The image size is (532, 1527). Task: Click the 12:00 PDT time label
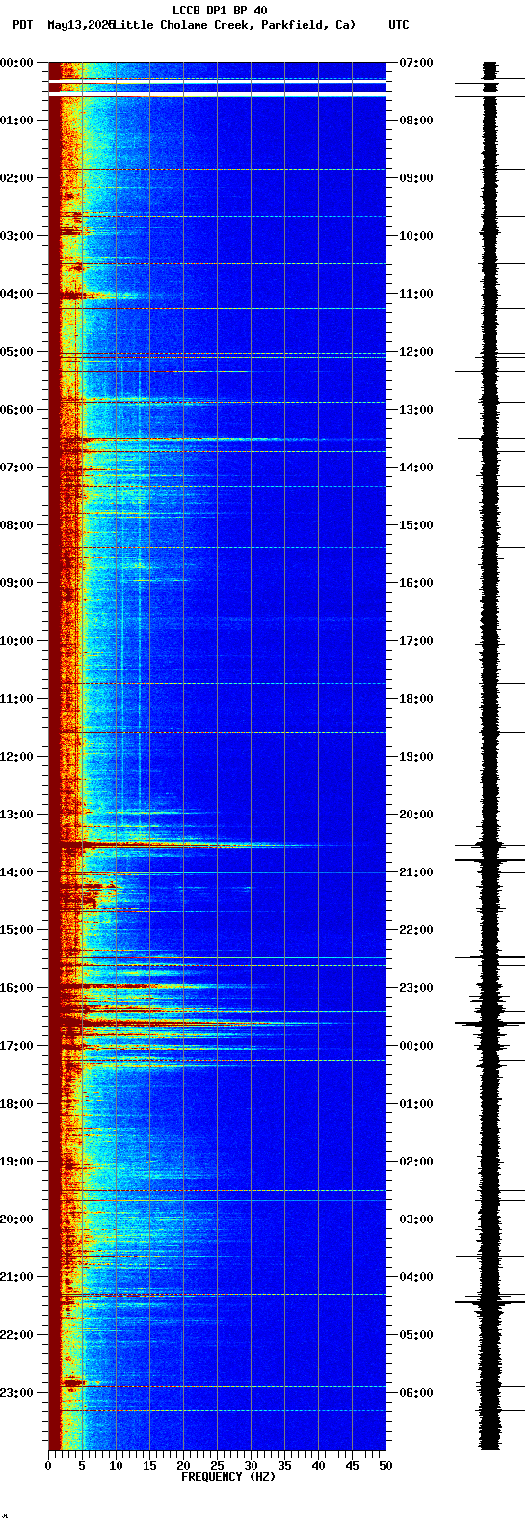pos(16,757)
